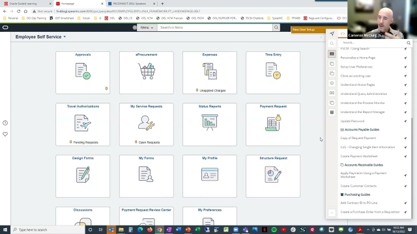Click the search icon in guide sidebar
This screenshot has width=417, height=234.
click(x=332, y=44)
